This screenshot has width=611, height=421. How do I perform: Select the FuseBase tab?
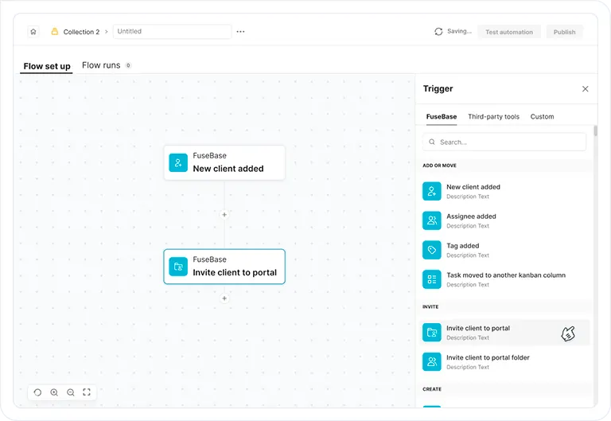[441, 116]
